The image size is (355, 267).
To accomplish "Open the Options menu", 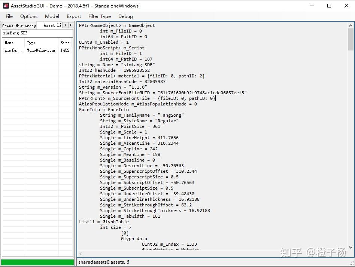I will click(x=28, y=16).
